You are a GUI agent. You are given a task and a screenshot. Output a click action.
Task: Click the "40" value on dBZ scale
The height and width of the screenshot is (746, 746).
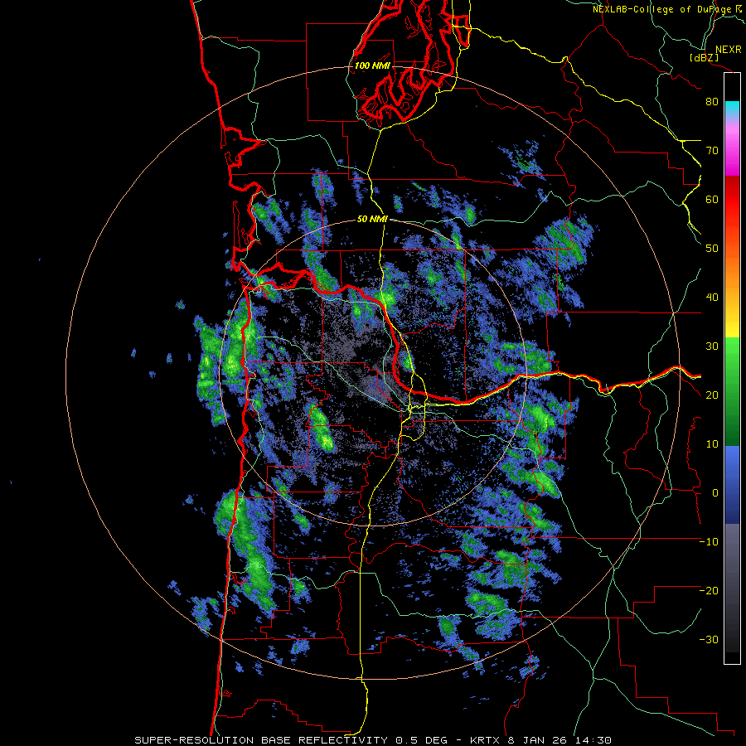tap(712, 298)
